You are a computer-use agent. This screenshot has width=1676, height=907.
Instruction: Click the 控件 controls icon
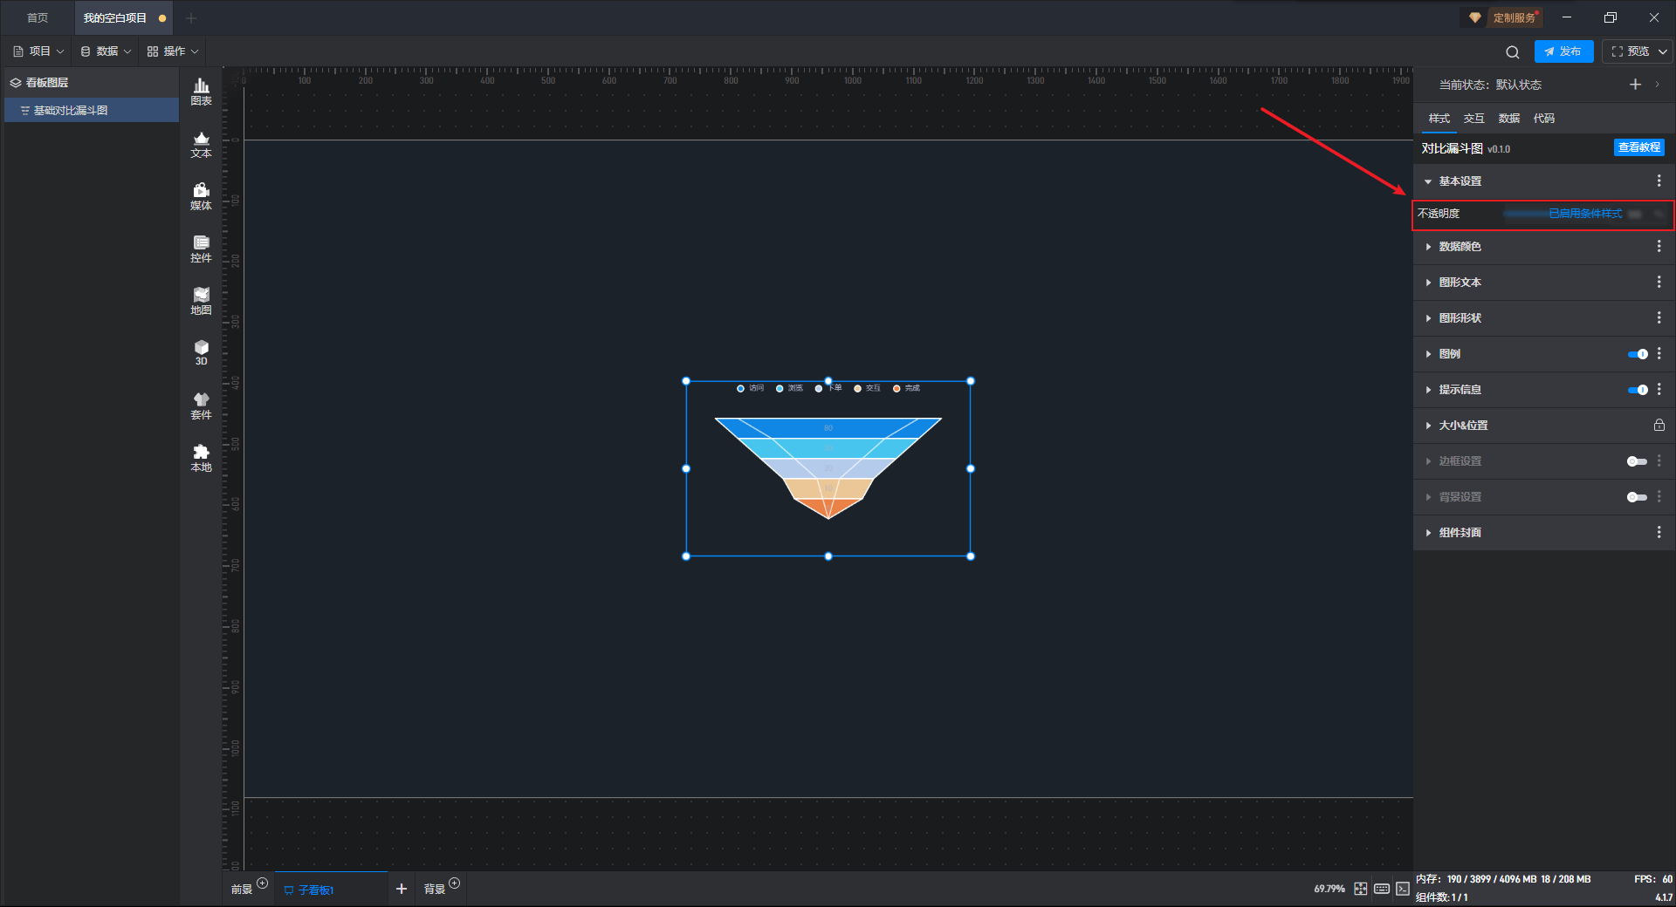(x=201, y=249)
